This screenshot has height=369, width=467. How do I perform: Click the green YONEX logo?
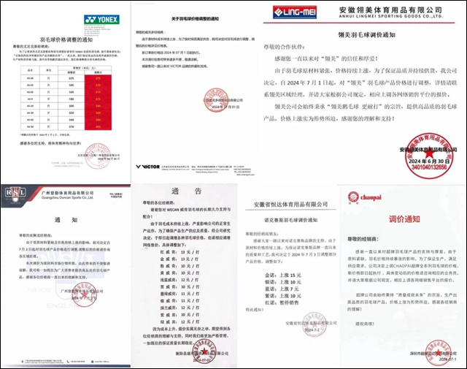[101, 20]
